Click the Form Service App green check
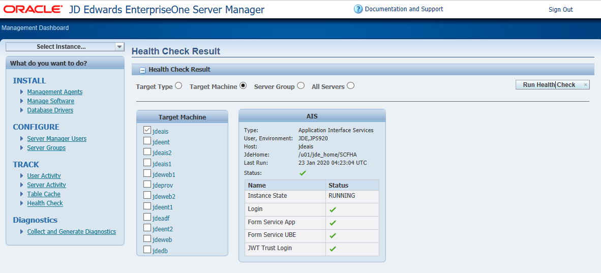This screenshot has width=601, height=273. click(x=333, y=223)
